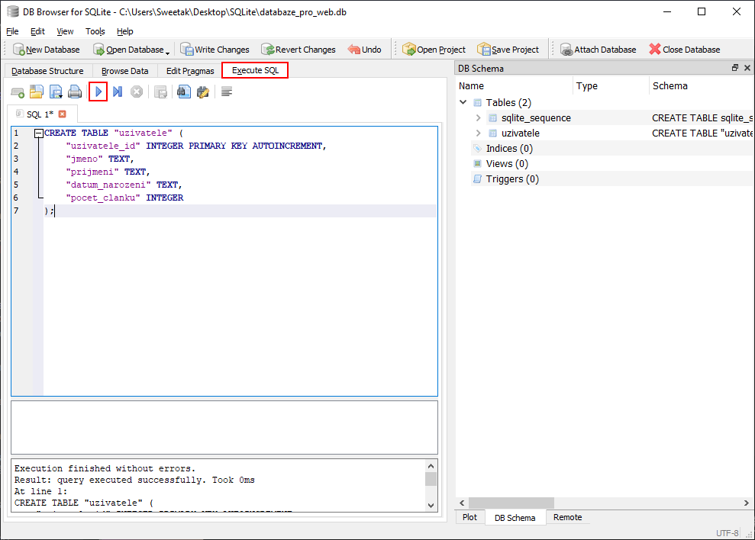The width and height of the screenshot is (755, 540).
Task: Click DB Schema scroll right arrow
Action: click(x=747, y=503)
